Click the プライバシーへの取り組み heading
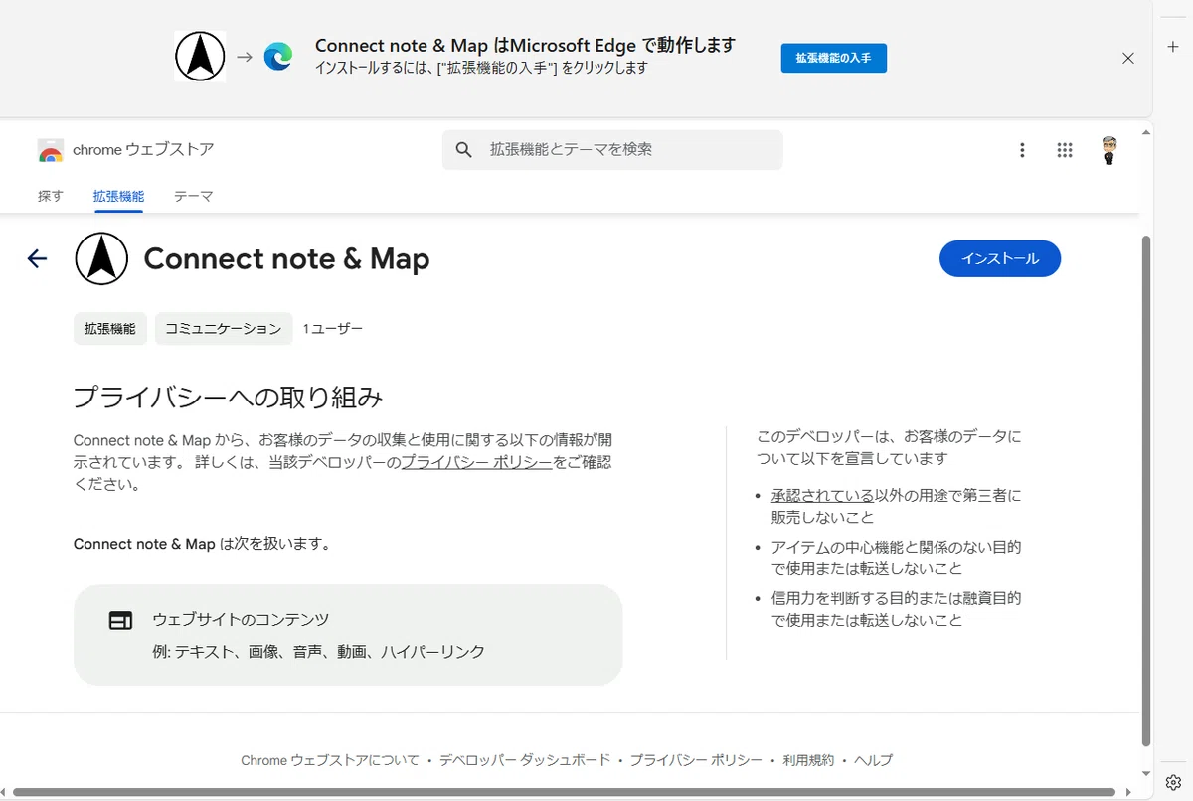1193x801 pixels. tap(228, 398)
